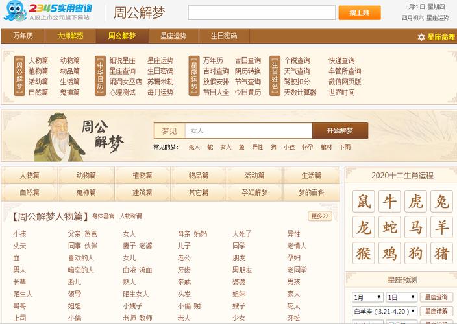
Task: Click the 虎 zodiac tile
Action: (x=415, y=201)
